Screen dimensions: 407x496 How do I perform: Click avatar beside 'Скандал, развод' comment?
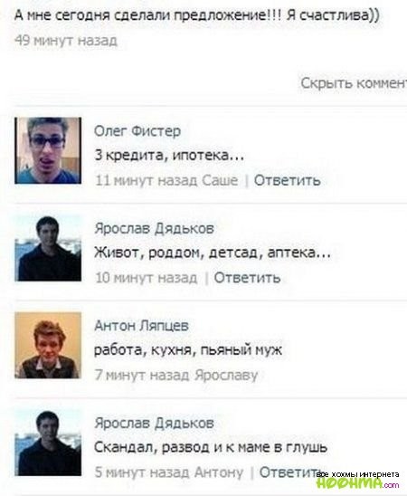pyautogui.click(x=48, y=443)
